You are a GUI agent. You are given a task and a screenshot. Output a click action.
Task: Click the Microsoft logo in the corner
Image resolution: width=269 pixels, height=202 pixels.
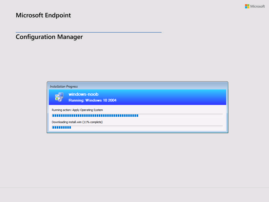point(255,6)
